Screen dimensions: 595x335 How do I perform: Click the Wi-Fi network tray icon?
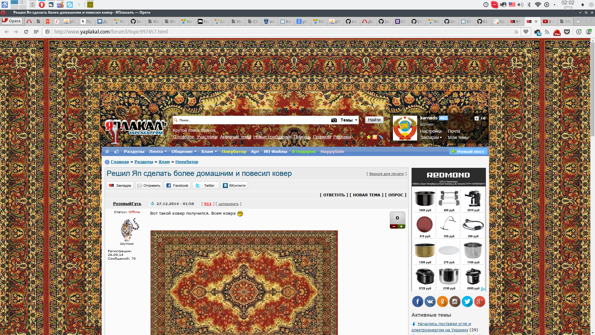click(538, 5)
